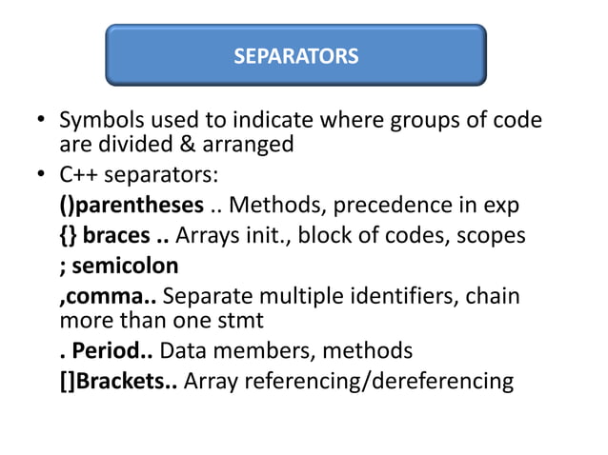Image resolution: width=608 pixels, height=455 pixels.
Task: Click the bold ',comma..' term
Action: point(109,297)
